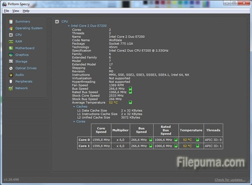Screen dimensions: 252x185
Task: Click the Piriform Speccy title bar app icon
Action: (4, 4)
